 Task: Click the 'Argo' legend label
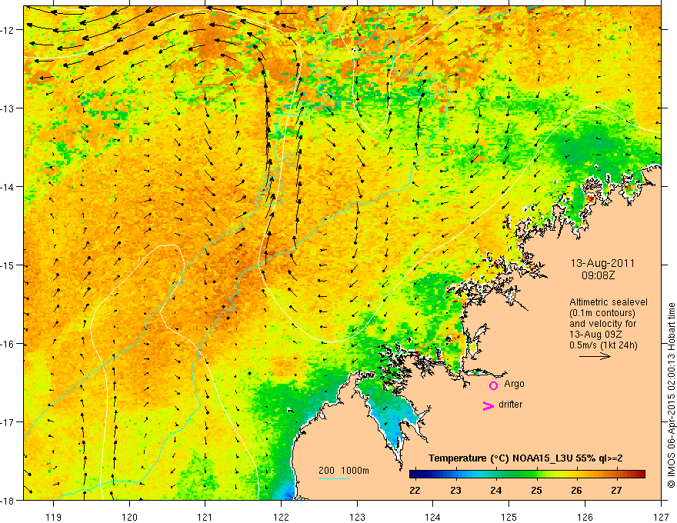pyautogui.click(x=514, y=384)
